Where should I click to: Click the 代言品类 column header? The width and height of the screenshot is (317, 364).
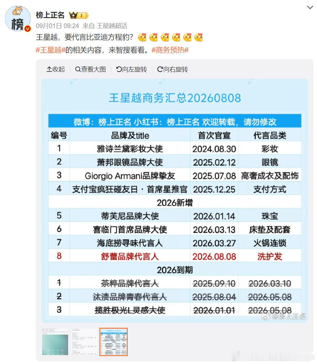tap(270, 135)
